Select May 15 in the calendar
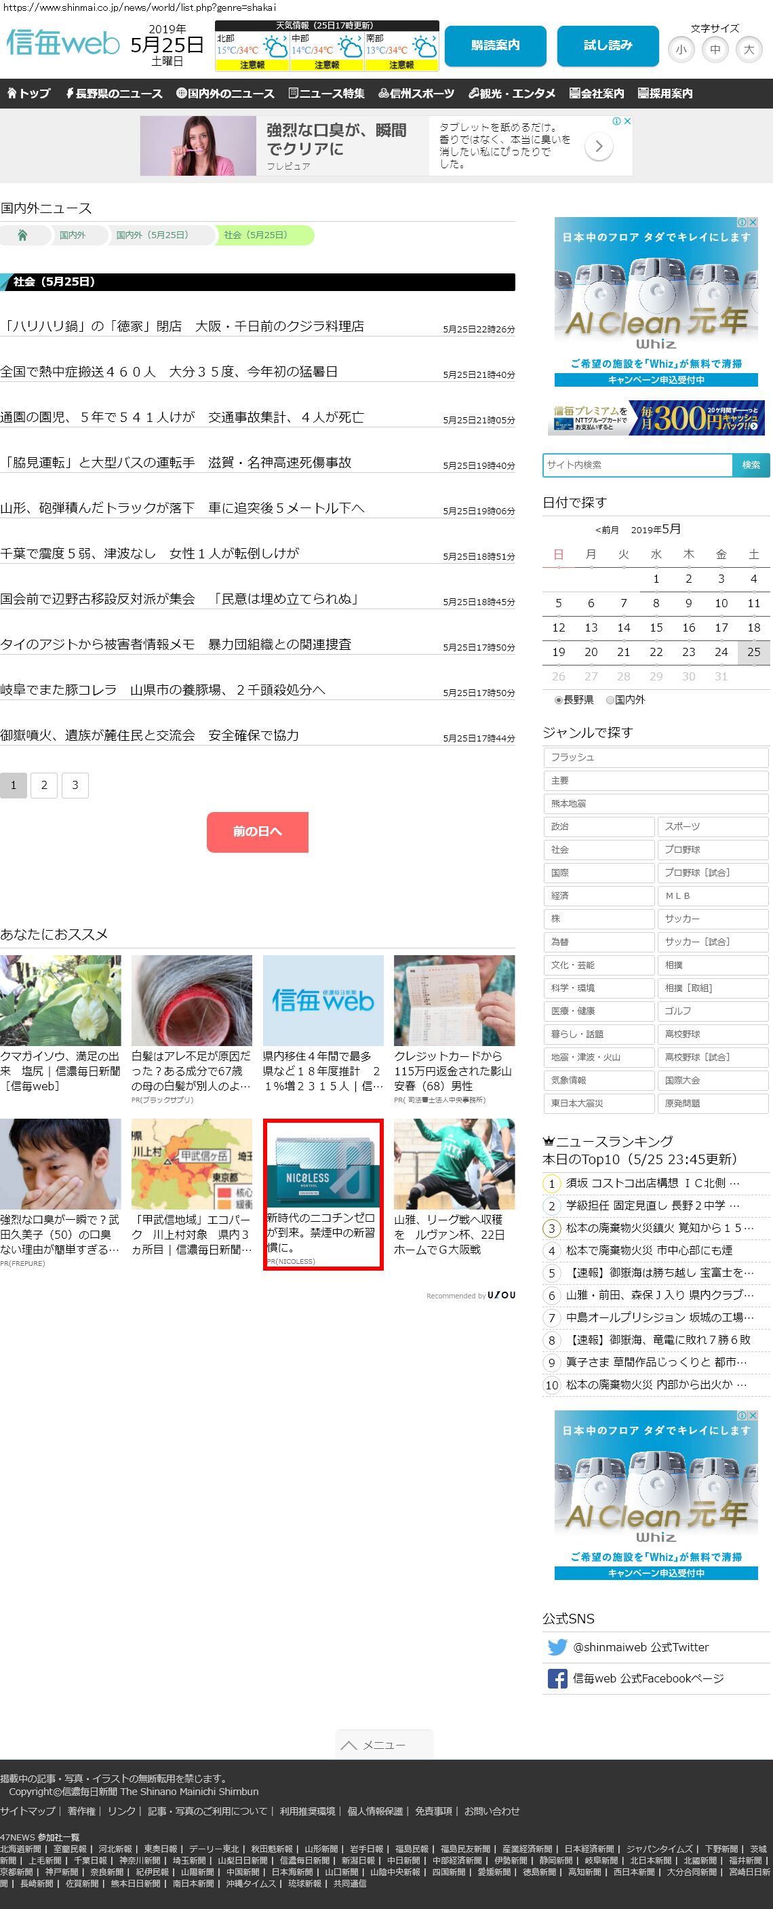Viewport: 773px width, 1909px height. (656, 628)
